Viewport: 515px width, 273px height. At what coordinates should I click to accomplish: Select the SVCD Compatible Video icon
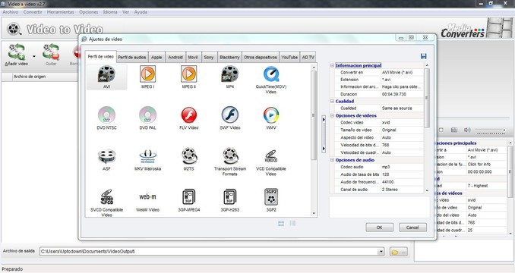(x=107, y=196)
